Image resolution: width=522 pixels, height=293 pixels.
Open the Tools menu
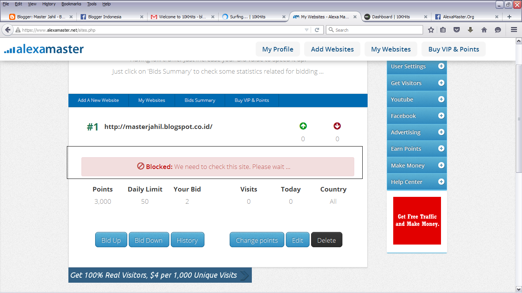(92, 4)
